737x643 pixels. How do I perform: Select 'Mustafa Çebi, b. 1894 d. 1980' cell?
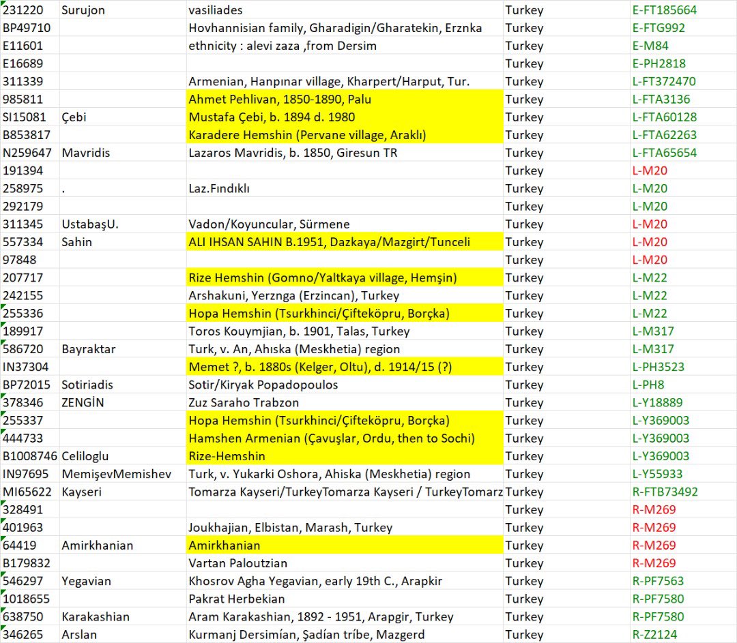click(x=345, y=117)
